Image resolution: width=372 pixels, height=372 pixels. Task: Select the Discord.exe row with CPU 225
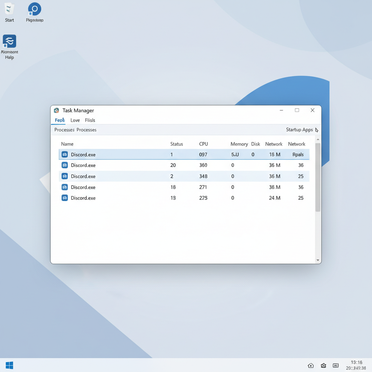point(184,198)
